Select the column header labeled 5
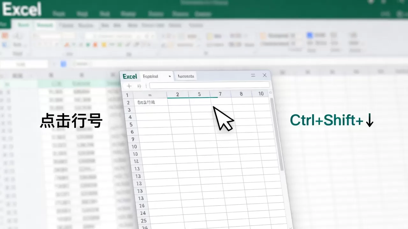Image resolution: width=408 pixels, height=229 pixels. 199,94
